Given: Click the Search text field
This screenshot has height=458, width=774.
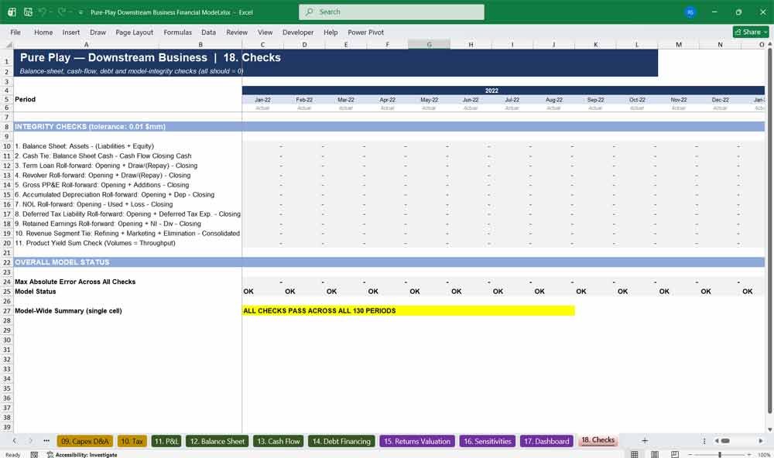Looking at the screenshot, I should point(392,12).
